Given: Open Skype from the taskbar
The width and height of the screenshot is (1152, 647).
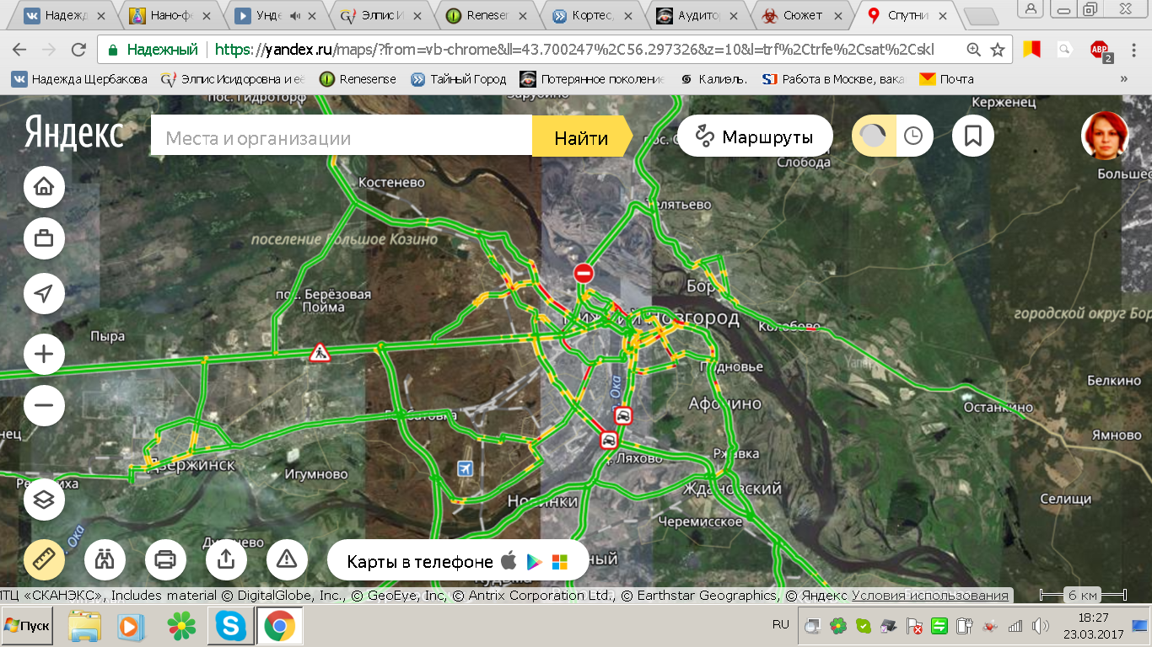Looking at the screenshot, I should tap(230, 626).
